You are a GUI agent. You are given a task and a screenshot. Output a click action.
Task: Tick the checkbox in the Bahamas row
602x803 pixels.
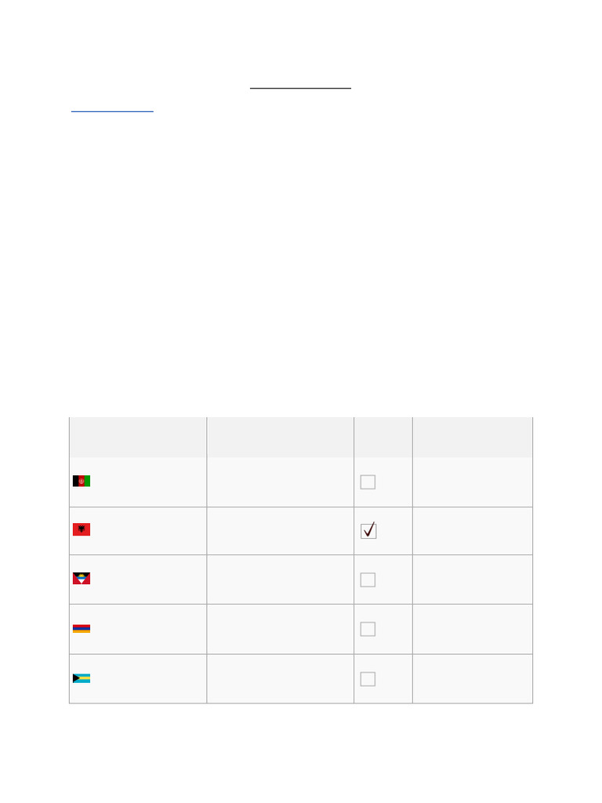[x=368, y=679]
